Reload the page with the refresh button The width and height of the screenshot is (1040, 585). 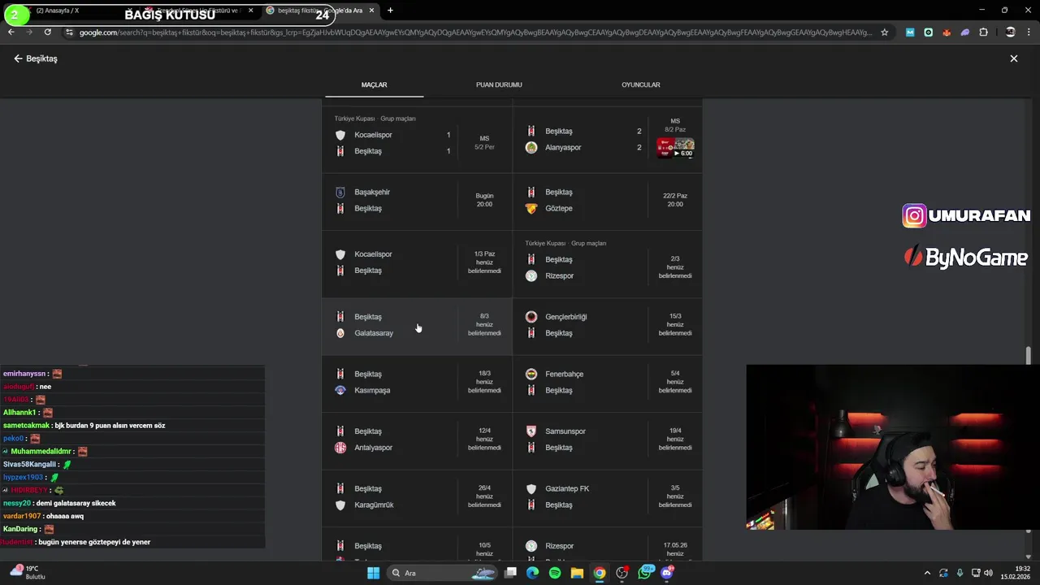48,32
